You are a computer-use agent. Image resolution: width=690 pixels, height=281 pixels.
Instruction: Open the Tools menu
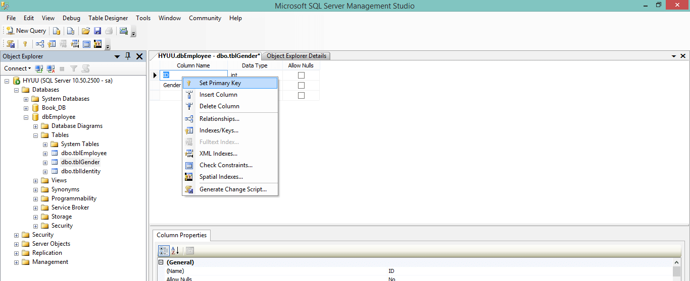pyautogui.click(x=143, y=18)
